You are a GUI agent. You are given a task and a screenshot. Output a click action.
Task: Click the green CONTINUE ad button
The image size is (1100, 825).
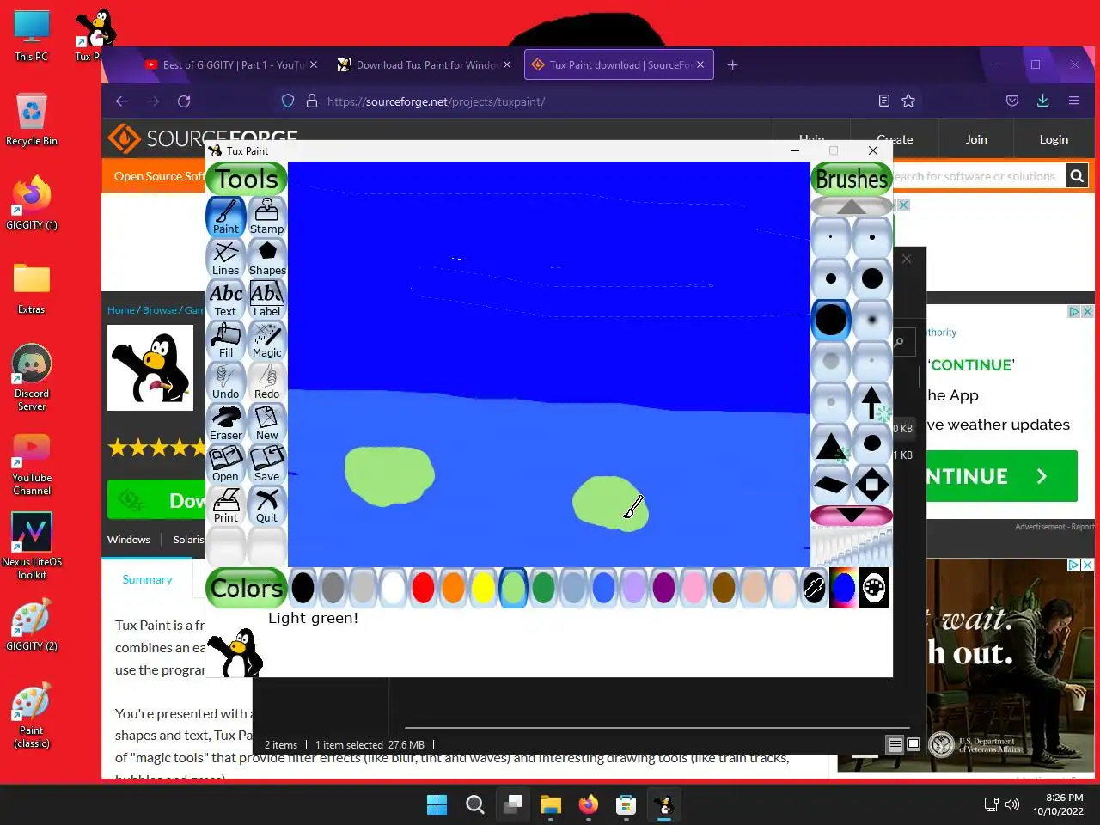[1002, 476]
